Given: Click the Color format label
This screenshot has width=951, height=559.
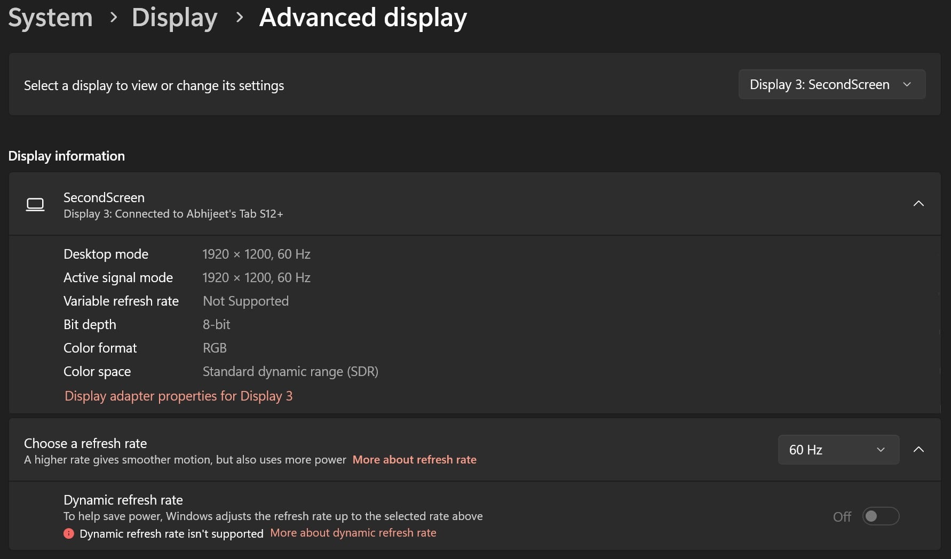Looking at the screenshot, I should point(100,348).
